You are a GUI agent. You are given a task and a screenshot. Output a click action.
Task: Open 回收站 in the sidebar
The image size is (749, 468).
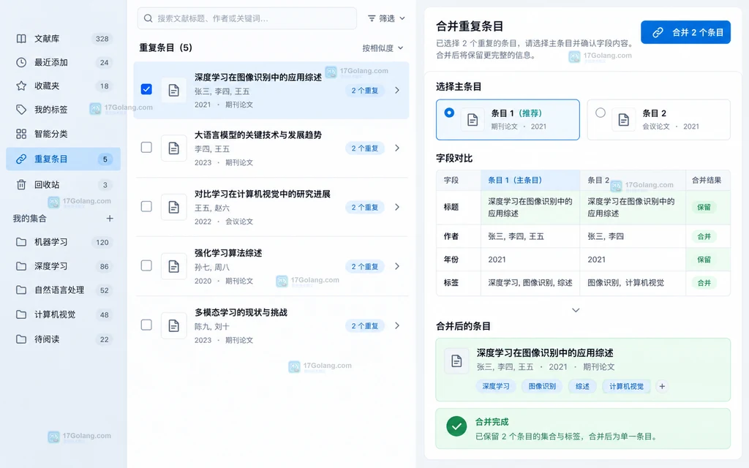click(x=64, y=185)
